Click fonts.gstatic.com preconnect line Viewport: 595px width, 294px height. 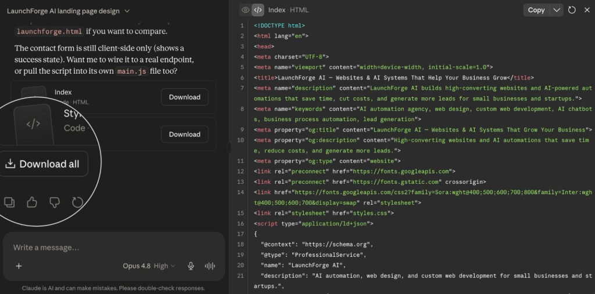click(x=370, y=182)
